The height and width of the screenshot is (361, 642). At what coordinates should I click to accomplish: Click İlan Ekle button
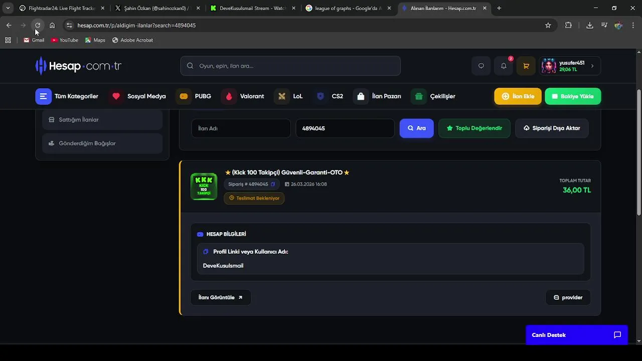point(518,96)
